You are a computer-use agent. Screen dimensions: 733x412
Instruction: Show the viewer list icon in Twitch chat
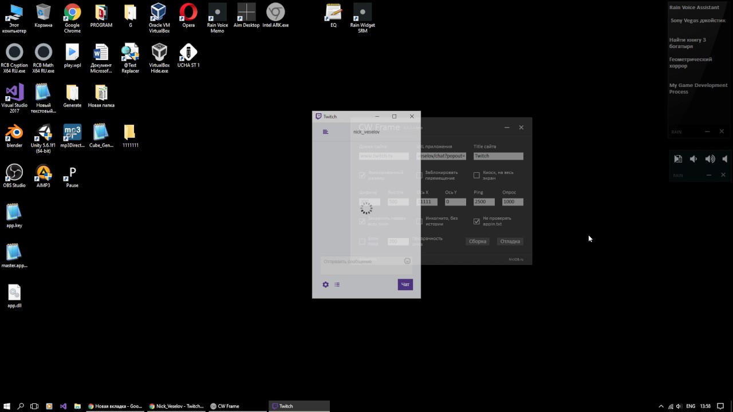337,284
